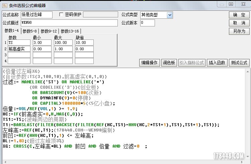Click the 缺省 value field for TS
The height and width of the screenshot is (164, 251).
[84, 43]
